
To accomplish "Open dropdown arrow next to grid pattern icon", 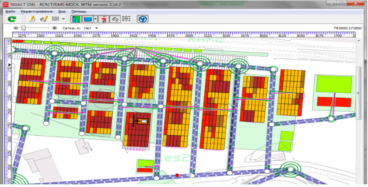I will [63, 19].
